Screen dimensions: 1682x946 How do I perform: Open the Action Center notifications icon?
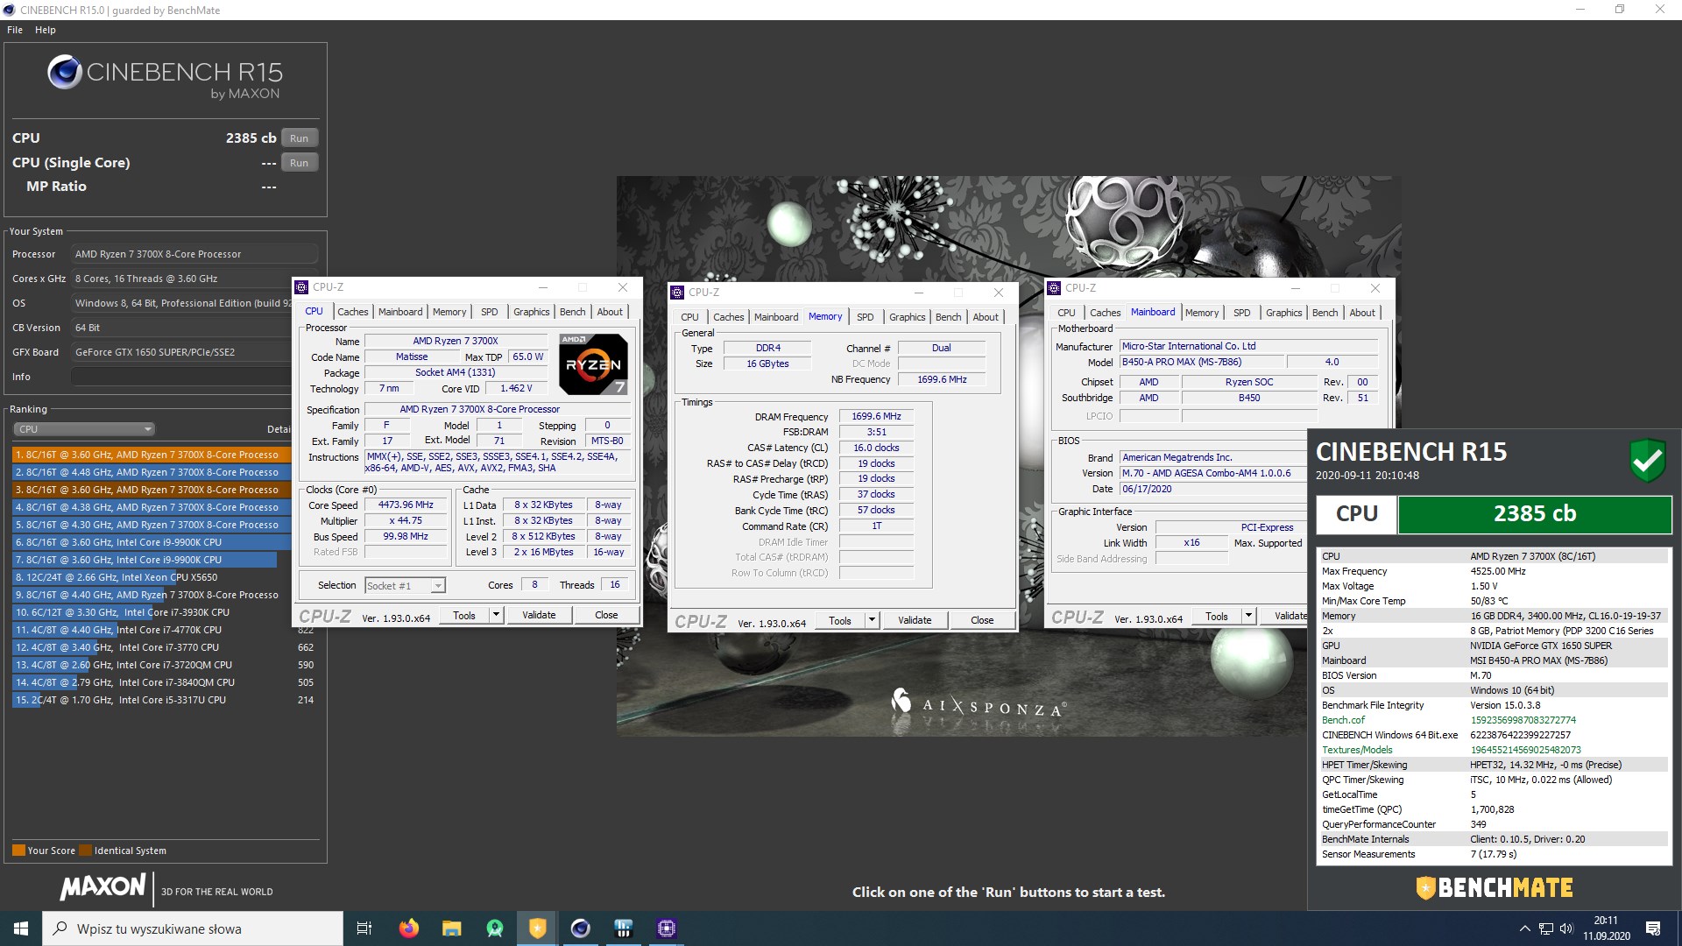[x=1653, y=928]
